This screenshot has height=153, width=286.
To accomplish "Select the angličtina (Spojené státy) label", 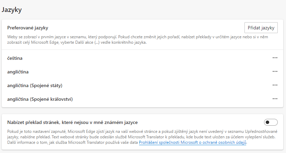I will tap(35, 85).
